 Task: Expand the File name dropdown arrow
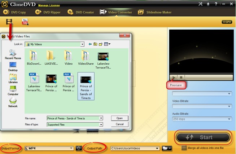101,118
